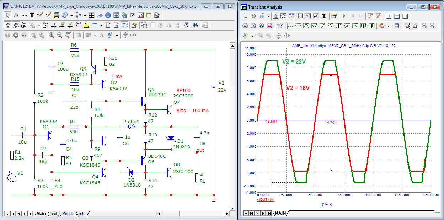Click the Pan hand tool in schematic toolbar

pos(16,15)
